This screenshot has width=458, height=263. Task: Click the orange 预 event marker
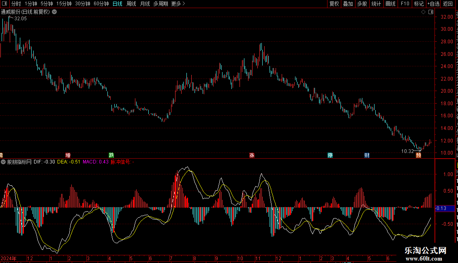pos(419,155)
